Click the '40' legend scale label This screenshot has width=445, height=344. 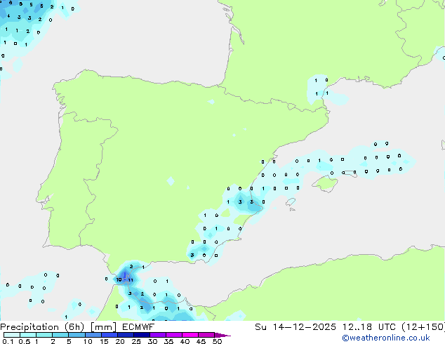[185, 341]
